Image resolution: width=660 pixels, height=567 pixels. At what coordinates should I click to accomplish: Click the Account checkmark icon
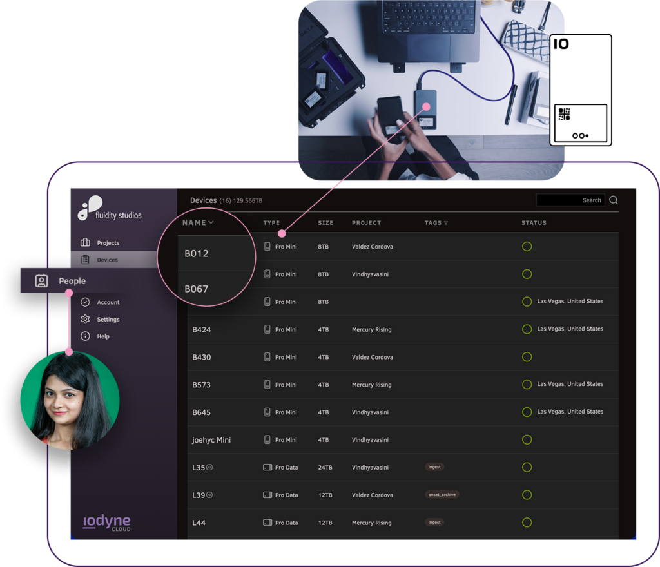[86, 302]
